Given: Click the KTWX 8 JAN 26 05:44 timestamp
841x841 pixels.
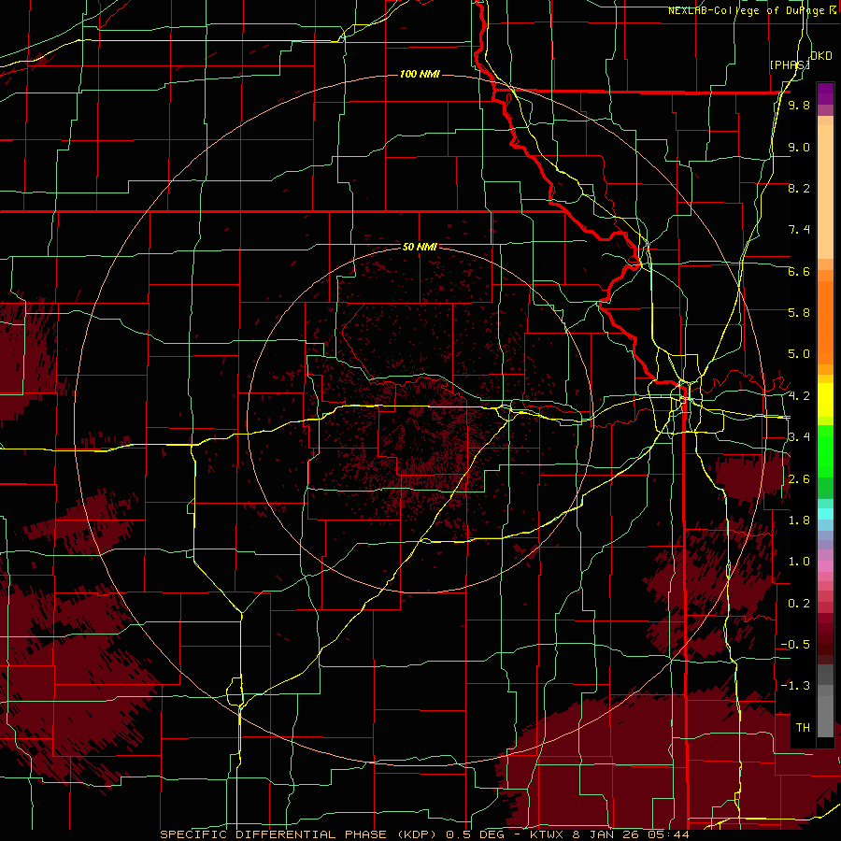Looking at the screenshot, I should (610, 834).
